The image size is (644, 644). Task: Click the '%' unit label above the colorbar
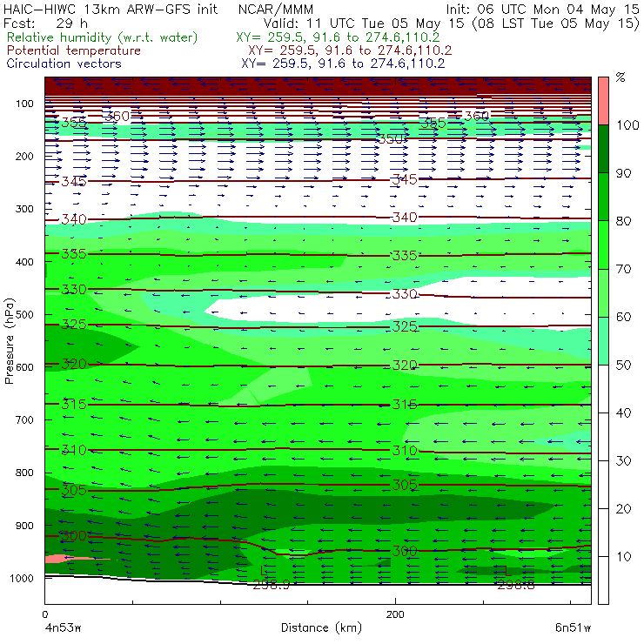(621, 77)
